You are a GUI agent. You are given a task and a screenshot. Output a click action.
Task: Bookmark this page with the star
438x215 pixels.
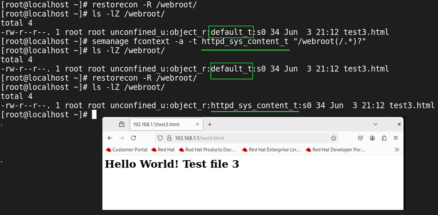(x=333, y=138)
